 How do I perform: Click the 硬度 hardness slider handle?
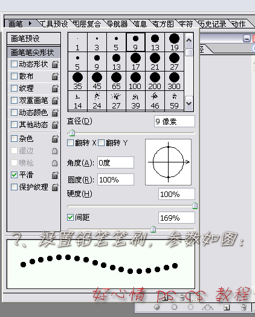[195, 205]
